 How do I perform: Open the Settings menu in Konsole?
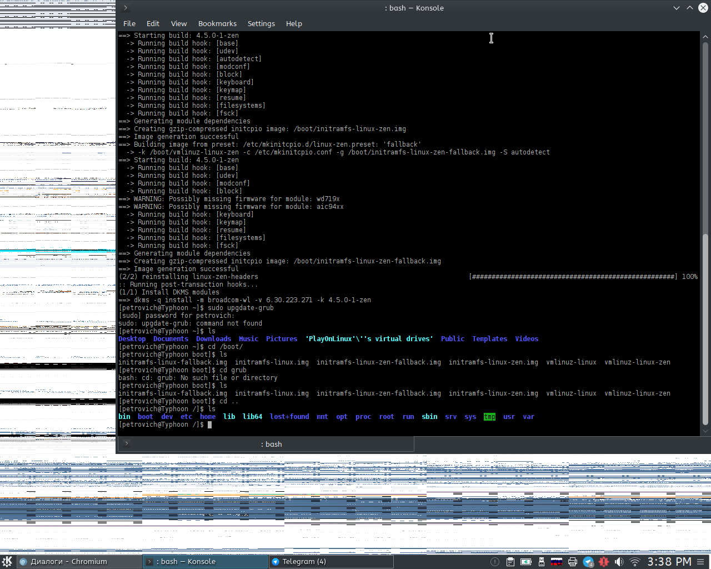(x=261, y=23)
